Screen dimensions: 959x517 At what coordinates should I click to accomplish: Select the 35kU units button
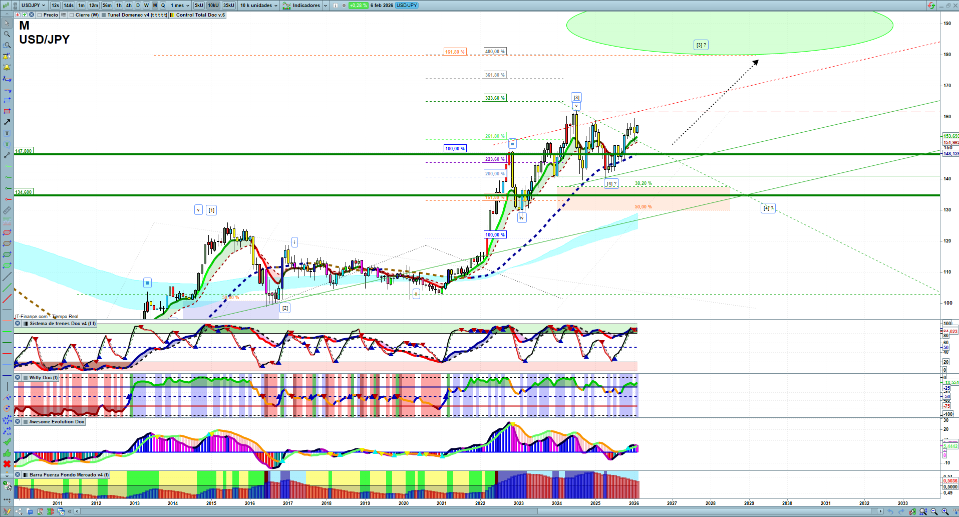229,6
